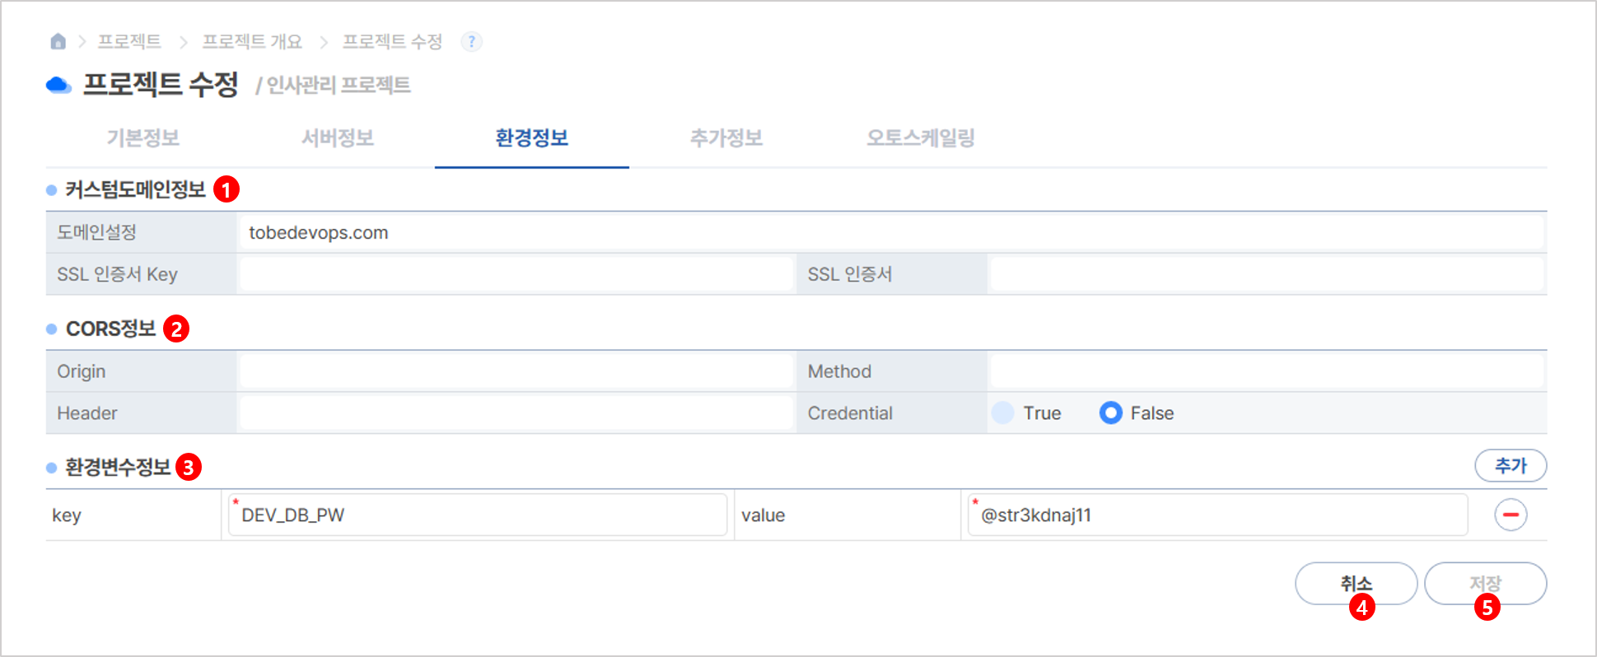Switch to the 기본정보 tab
1597x657 pixels.
143,137
